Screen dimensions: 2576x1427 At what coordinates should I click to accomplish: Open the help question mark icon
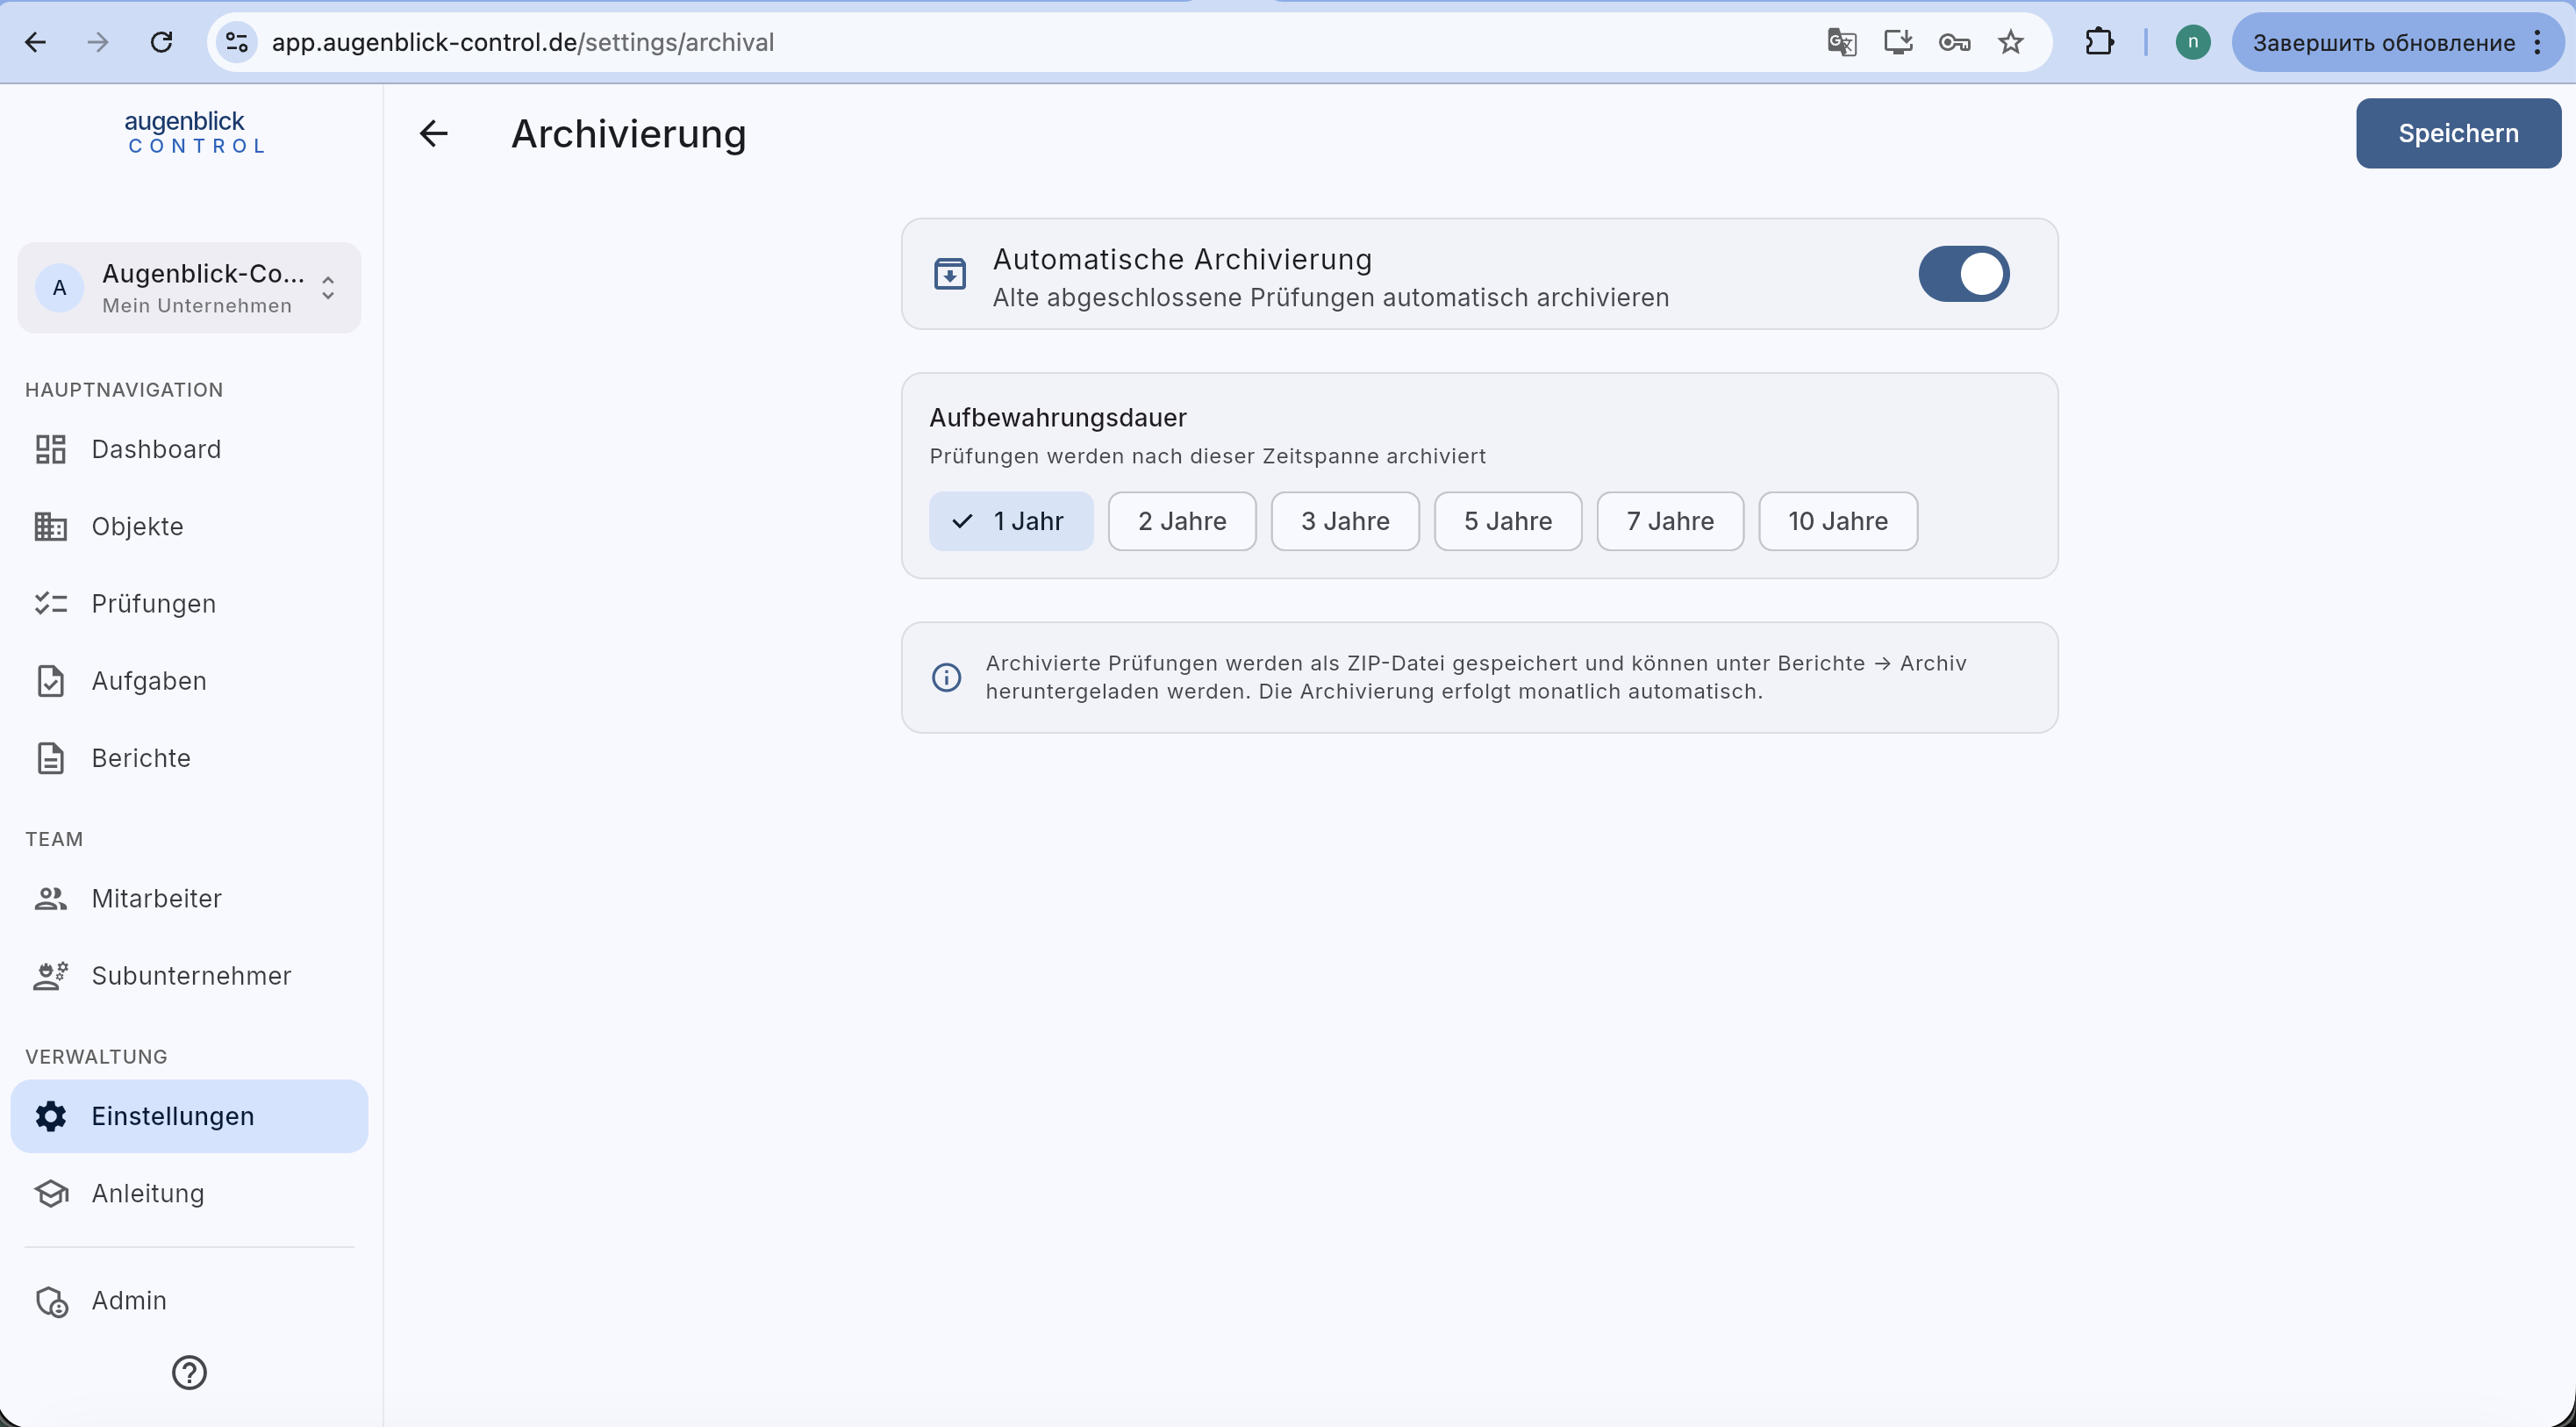pyautogui.click(x=189, y=1372)
